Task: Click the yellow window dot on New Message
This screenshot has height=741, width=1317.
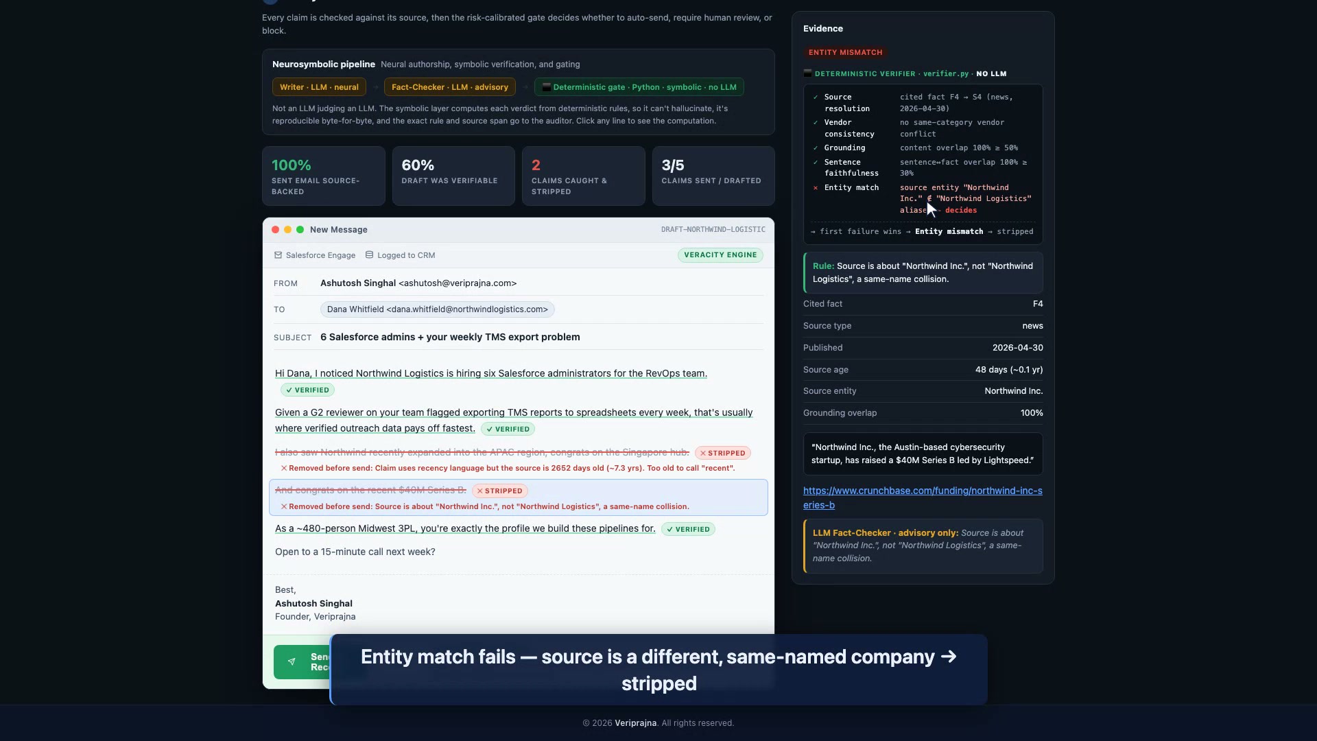Action: click(287, 230)
